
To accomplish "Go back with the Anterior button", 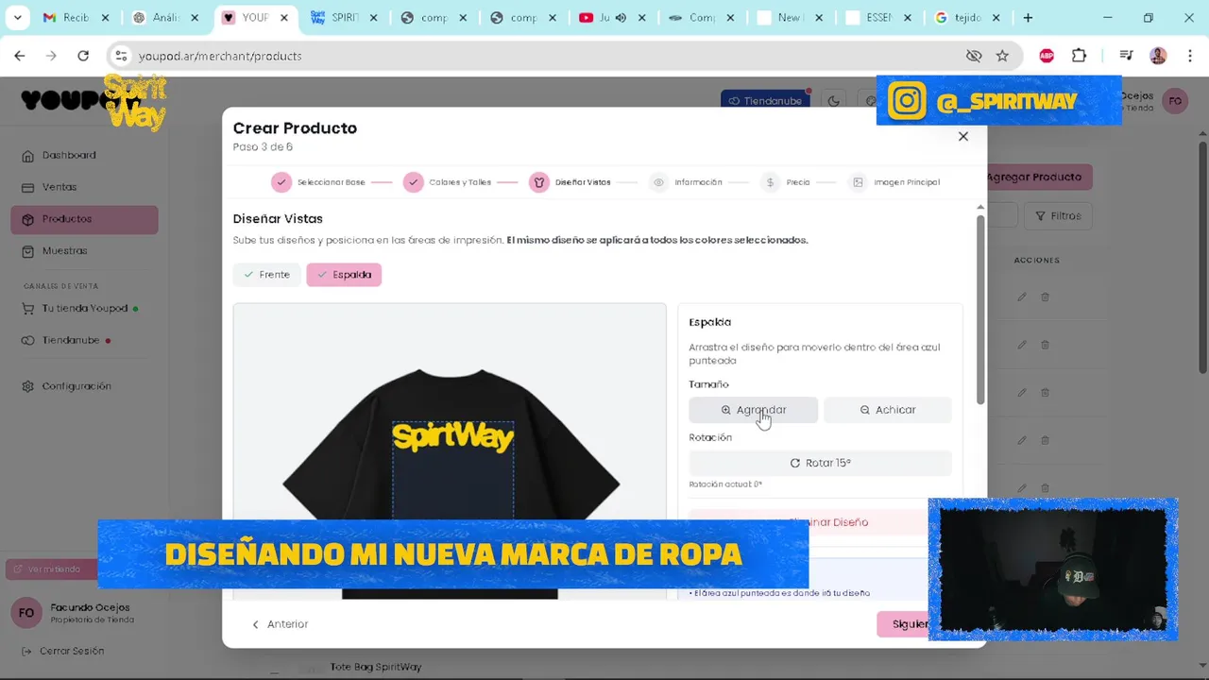I will 281,624.
